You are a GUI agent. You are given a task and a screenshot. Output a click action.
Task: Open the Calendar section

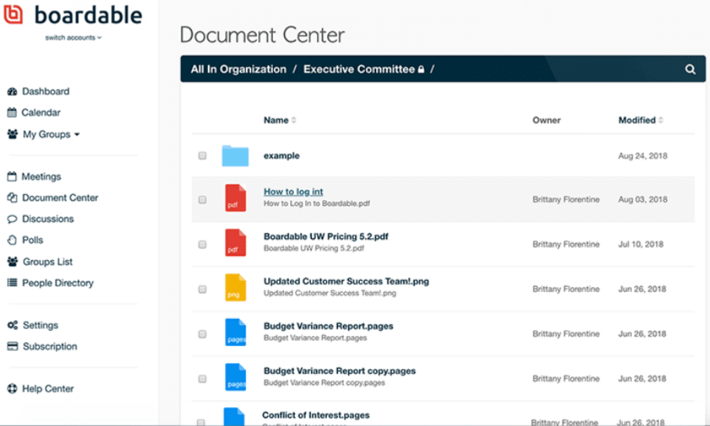tap(39, 112)
